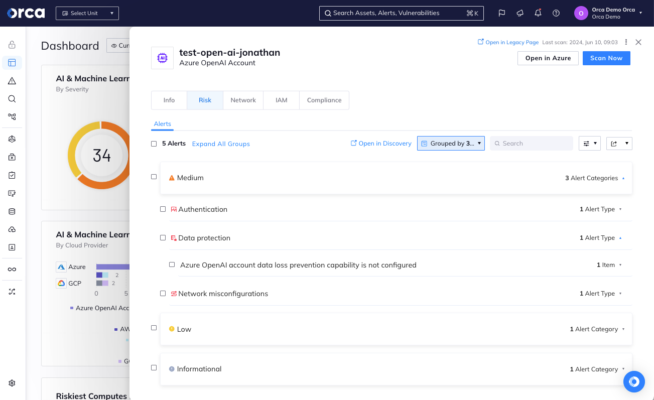Check the Data protection category checkbox
Screen dimensions: 654x400
[163, 237]
